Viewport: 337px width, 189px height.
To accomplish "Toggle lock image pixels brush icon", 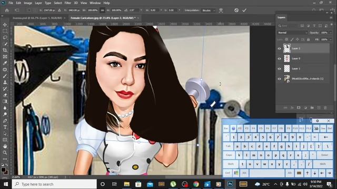I will click(292, 40).
